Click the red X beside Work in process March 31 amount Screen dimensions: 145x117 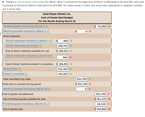point(90,89)
